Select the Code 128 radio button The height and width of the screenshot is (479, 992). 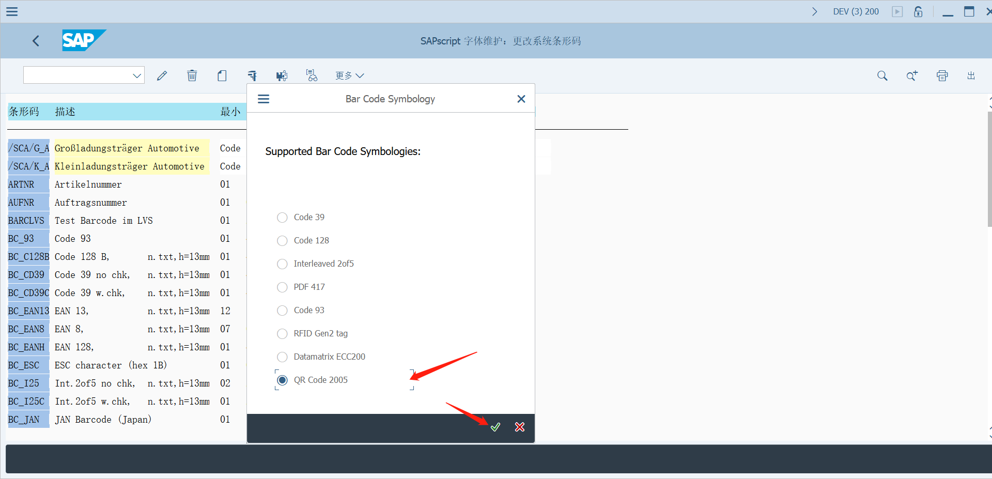coord(282,241)
